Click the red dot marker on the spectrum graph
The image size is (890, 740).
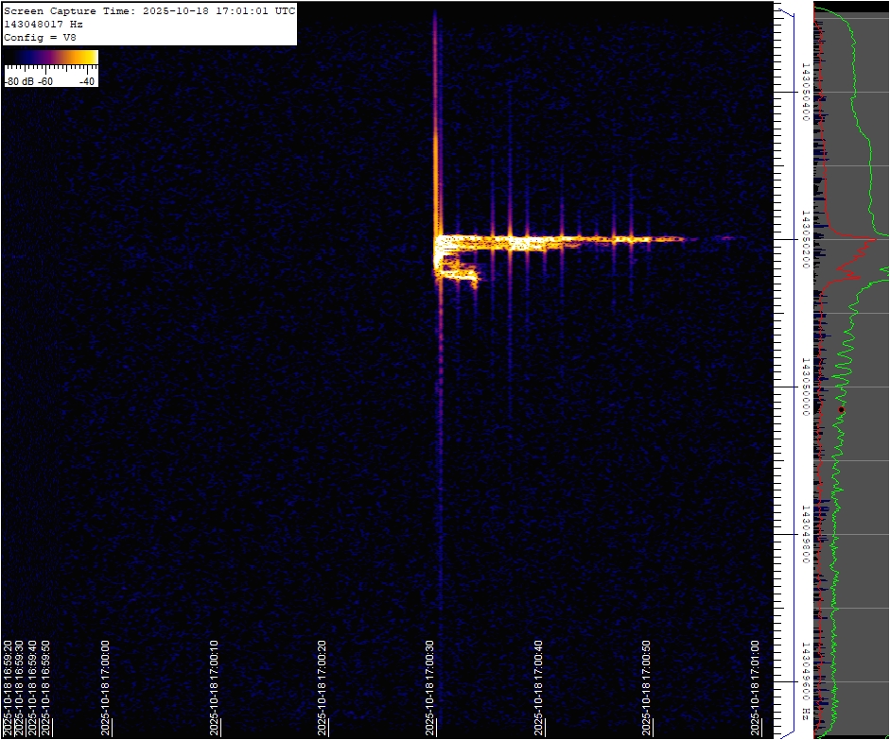(841, 408)
